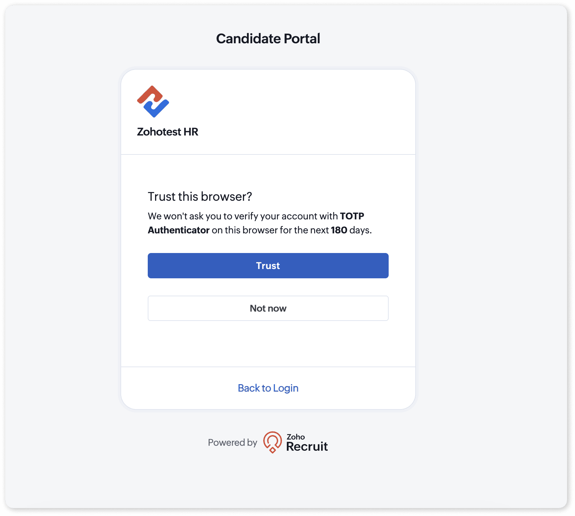Click the Zohotest HR red-blue logo
Screen dimensions: 575x516
153,102
